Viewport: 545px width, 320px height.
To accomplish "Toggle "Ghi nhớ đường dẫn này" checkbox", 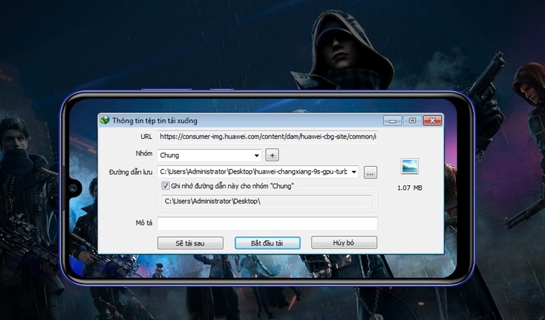I will point(166,186).
